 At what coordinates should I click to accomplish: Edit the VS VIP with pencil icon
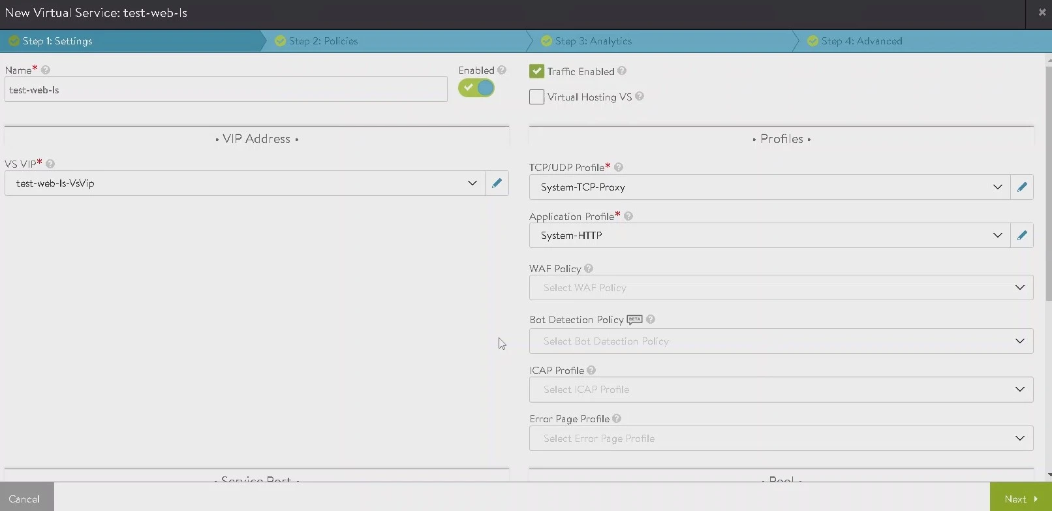pyautogui.click(x=497, y=183)
